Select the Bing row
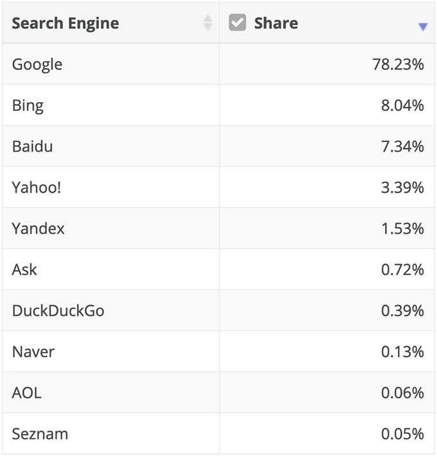 coord(28,105)
